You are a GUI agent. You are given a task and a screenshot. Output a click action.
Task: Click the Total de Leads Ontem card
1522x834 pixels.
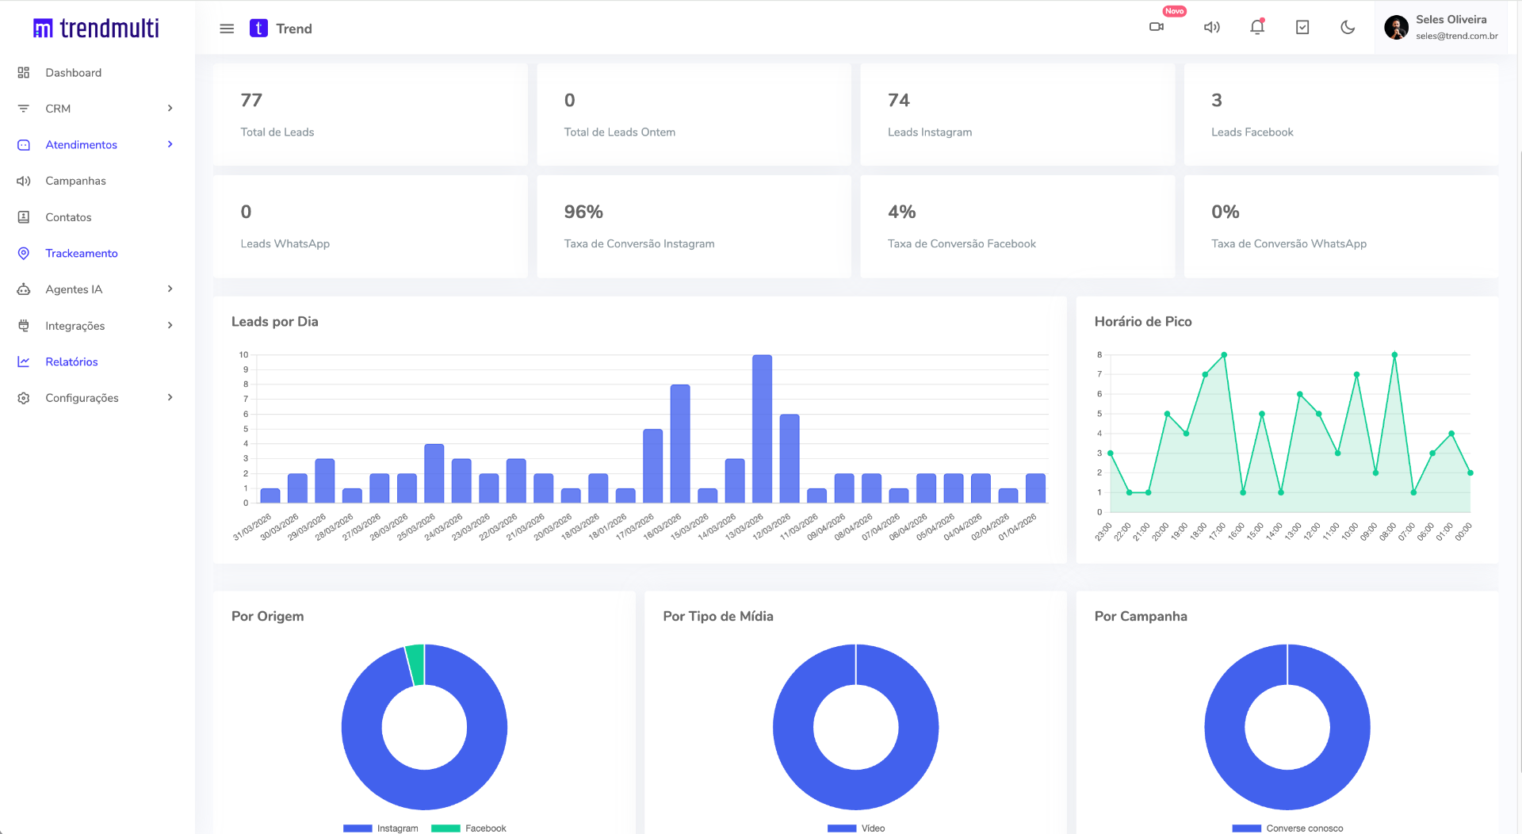coord(694,115)
